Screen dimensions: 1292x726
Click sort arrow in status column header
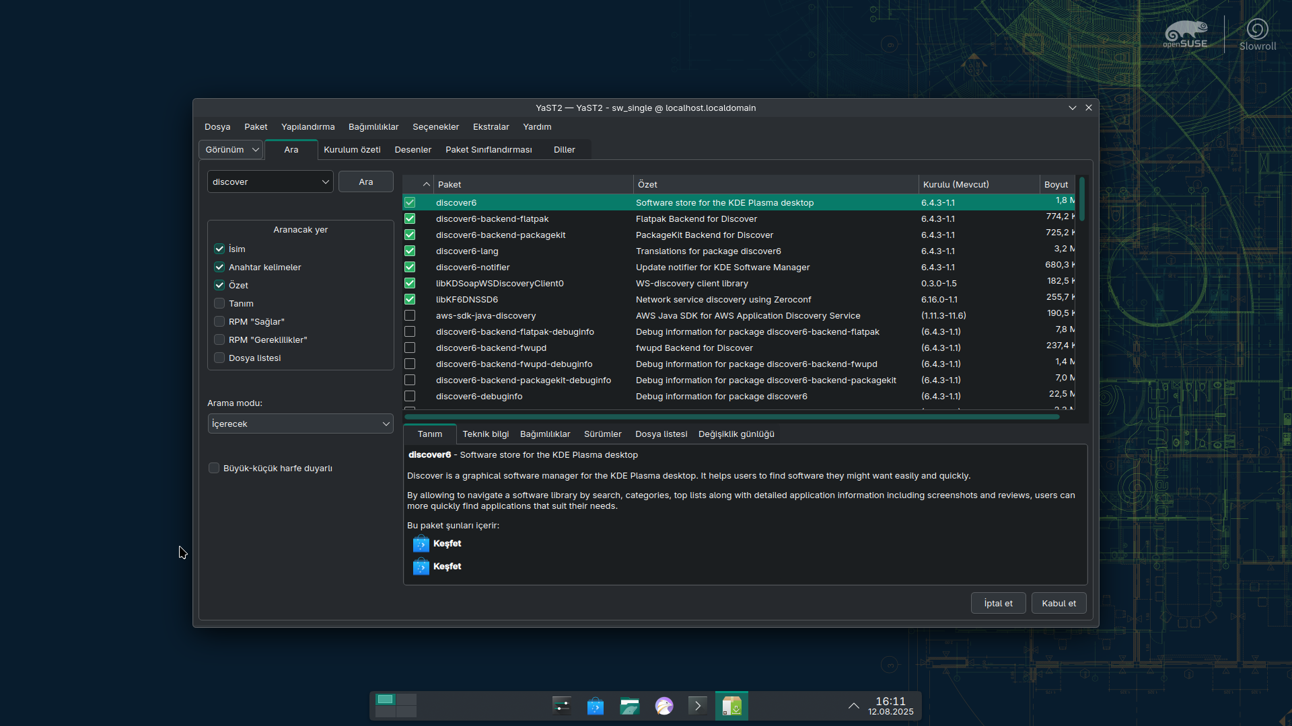click(426, 184)
